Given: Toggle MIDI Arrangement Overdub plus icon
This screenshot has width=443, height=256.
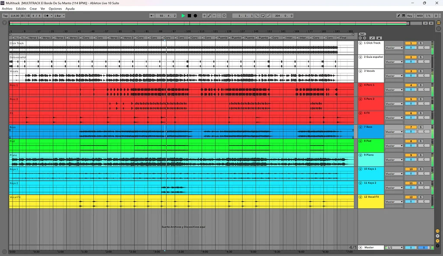Looking at the screenshot, I should click(x=204, y=16).
